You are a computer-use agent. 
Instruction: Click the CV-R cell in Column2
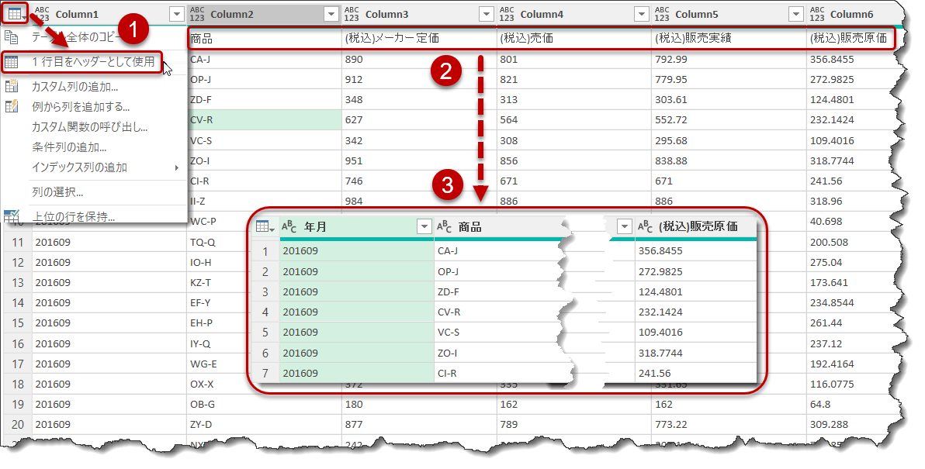(264, 119)
